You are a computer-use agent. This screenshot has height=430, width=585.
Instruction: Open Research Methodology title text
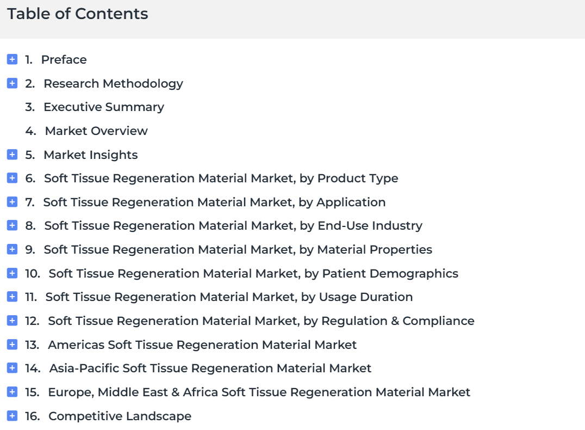point(114,84)
